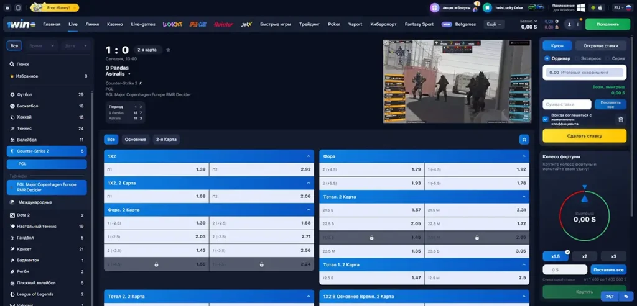Collapse the Тотал. 2 Карта section
Screen dimensions: 637x306
524,197
